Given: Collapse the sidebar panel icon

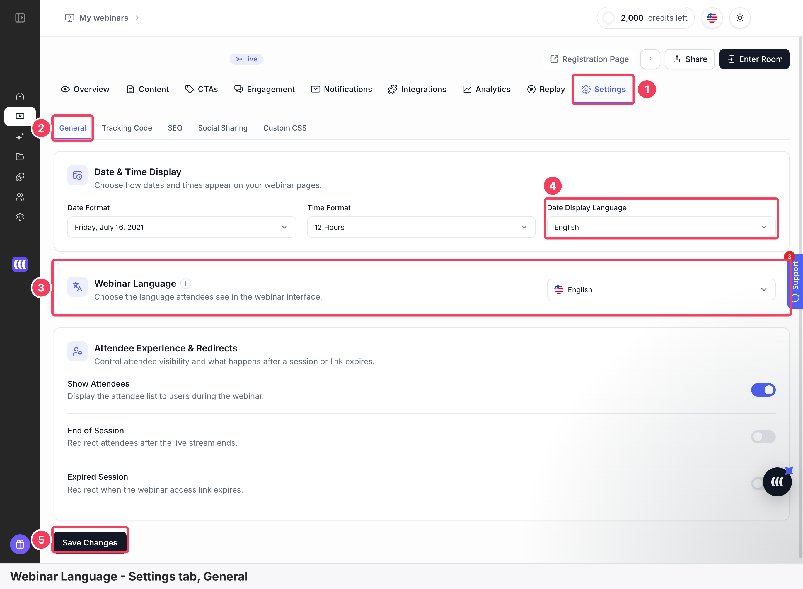Looking at the screenshot, I should [20, 18].
